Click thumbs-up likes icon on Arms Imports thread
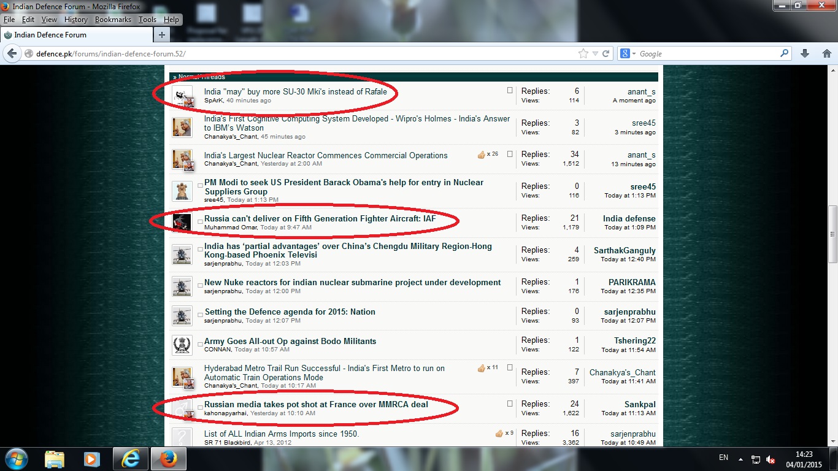Image resolution: width=838 pixels, height=471 pixels. tap(499, 434)
